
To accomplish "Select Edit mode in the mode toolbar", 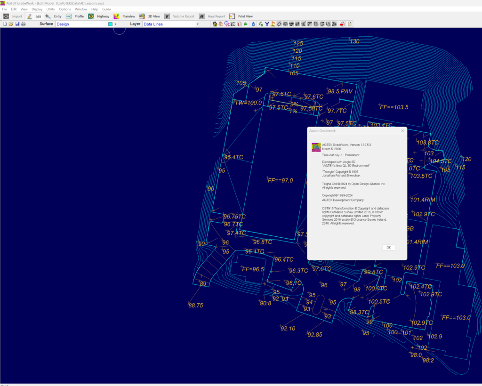I will pos(34,16).
